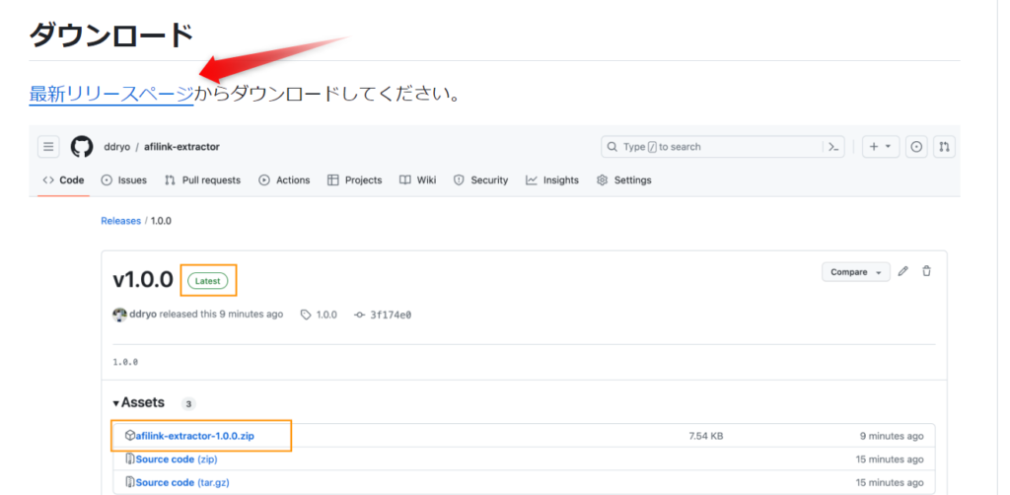The width and height of the screenshot is (1010, 495).
Task: Open pull requests icon in top-right header
Action: click(x=944, y=147)
